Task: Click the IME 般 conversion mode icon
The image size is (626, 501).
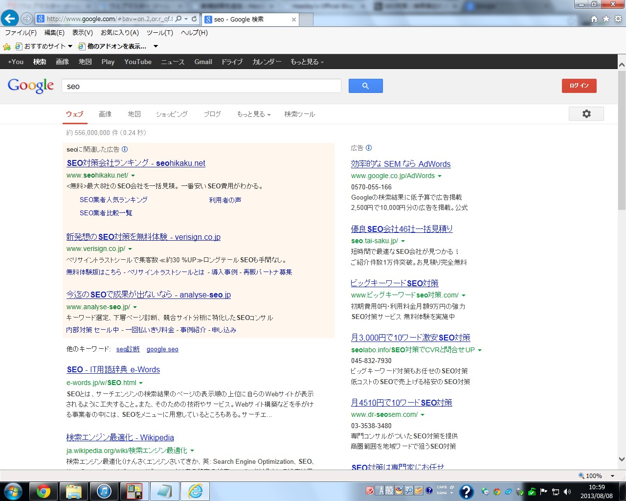Action: [x=390, y=491]
